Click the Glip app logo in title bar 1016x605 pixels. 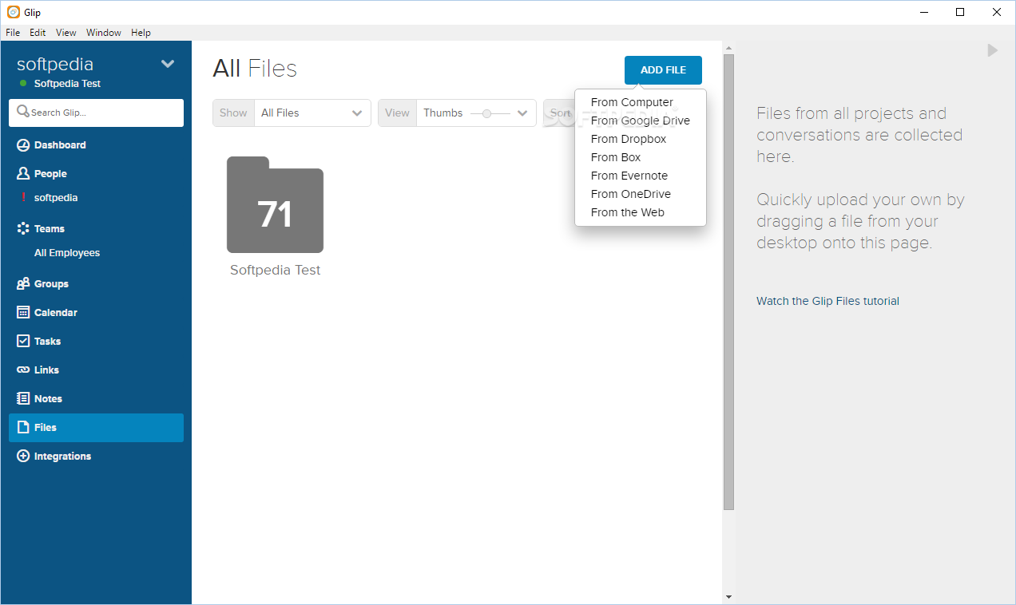coord(13,12)
